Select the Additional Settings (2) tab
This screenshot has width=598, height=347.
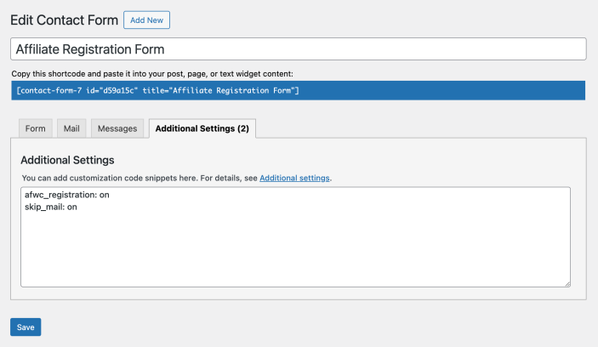coord(202,128)
